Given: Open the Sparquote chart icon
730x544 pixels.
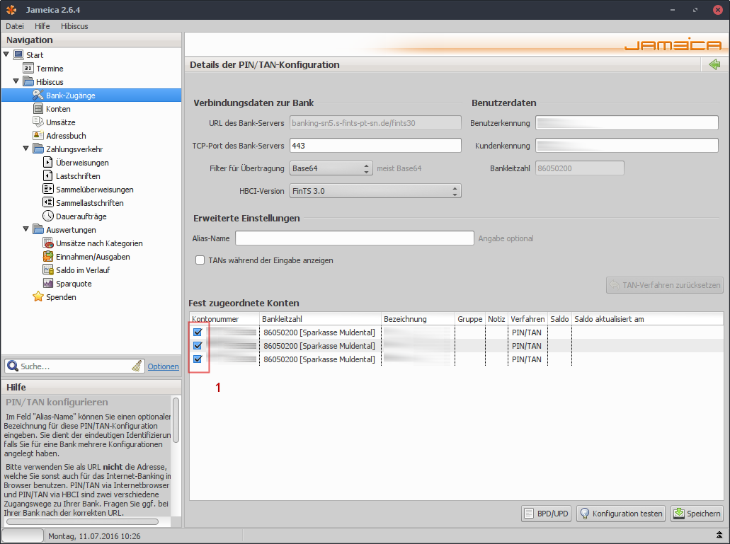Looking at the screenshot, I should [48, 284].
